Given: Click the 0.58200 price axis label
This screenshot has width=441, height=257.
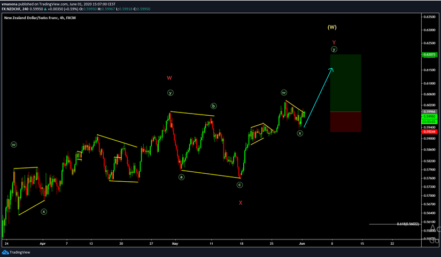Looking at the screenshot, I should (429, 161).
